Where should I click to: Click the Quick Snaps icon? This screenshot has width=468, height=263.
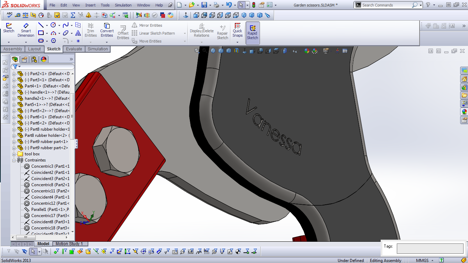[237, 30]
